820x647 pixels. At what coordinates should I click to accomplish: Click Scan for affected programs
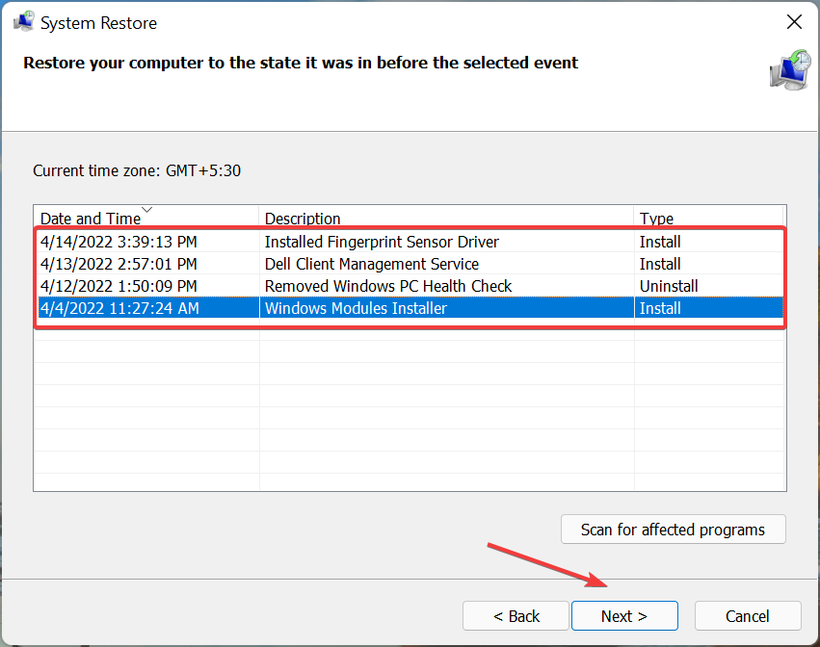(x=673, y=529)
